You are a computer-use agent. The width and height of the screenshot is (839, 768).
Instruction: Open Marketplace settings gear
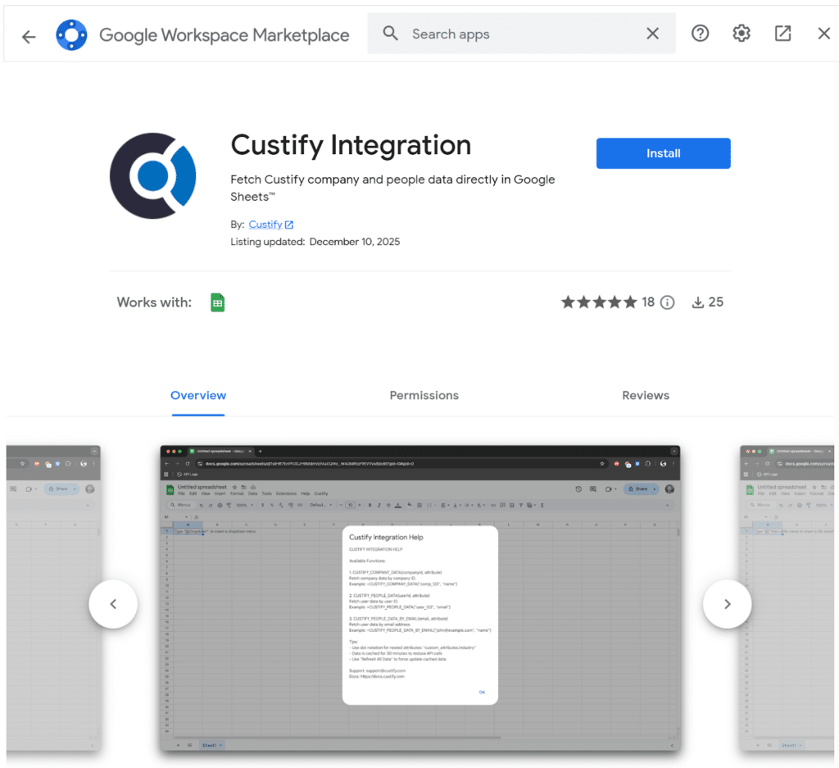741,33
